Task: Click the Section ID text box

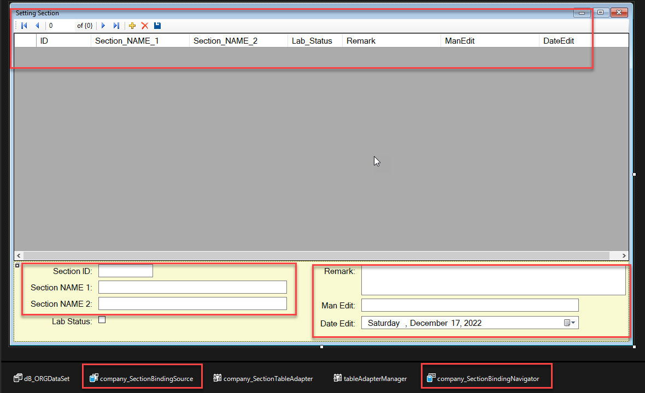Action: (x=126, y=271)
